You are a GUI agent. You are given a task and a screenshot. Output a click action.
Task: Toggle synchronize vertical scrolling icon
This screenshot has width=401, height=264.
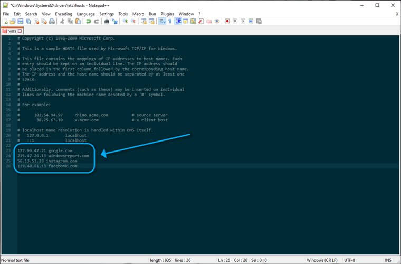coord(144,22)
